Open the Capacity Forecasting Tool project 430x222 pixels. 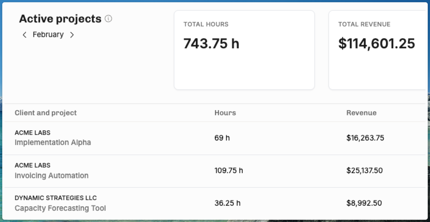[60, 208]
